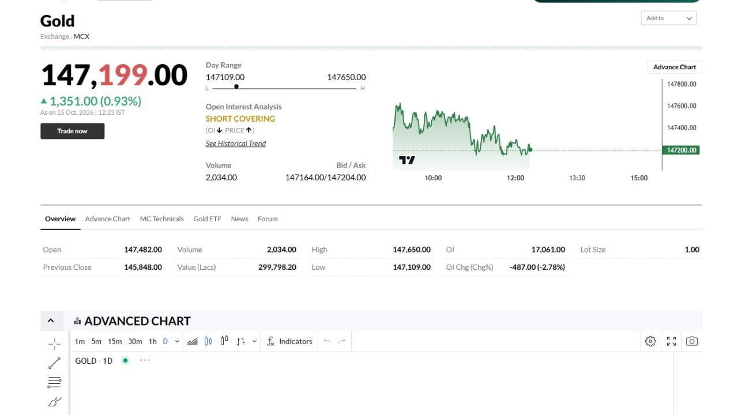This screenshot has width=738, height=415.
Task: Select 15m timeframe
Action: pos(115,341)
